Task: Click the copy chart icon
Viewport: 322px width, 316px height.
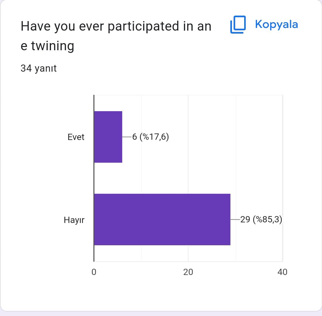Action: pos(238,25)
